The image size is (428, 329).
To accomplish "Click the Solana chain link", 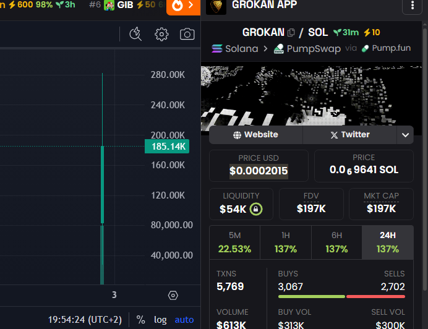I will point(235,49).
